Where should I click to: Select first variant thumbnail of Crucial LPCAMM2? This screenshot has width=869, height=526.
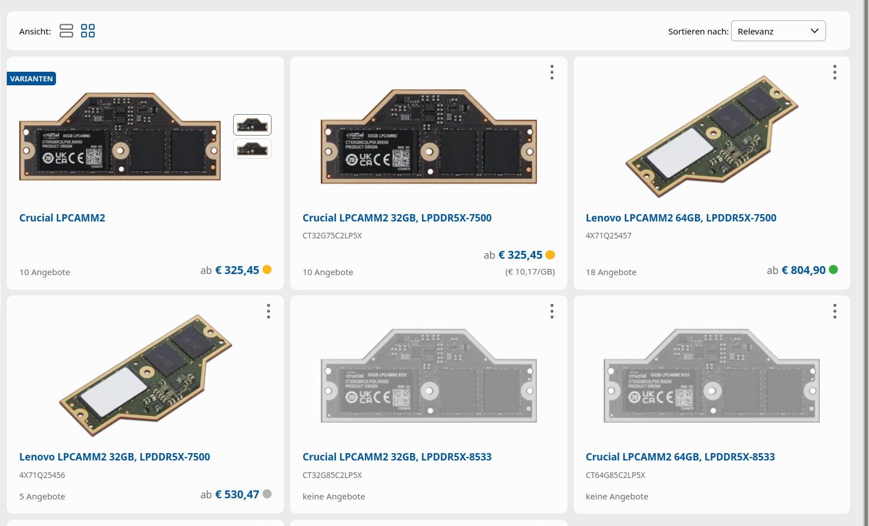(x=252, y=125)
